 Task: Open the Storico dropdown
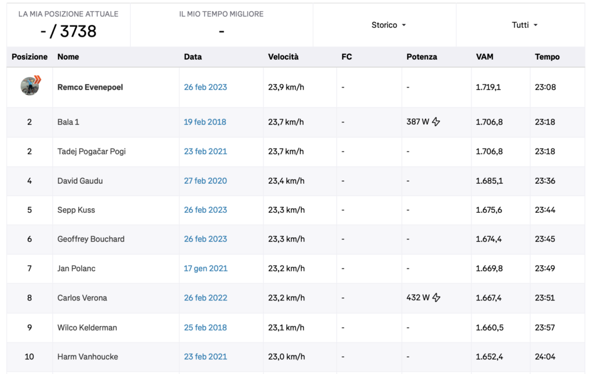[389, 25]
